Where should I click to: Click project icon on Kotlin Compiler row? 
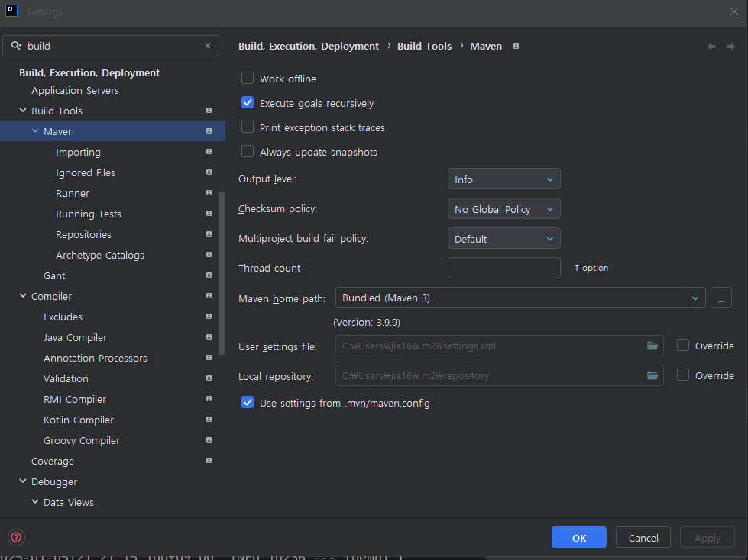pyautogui.click(x=209, y=420)
